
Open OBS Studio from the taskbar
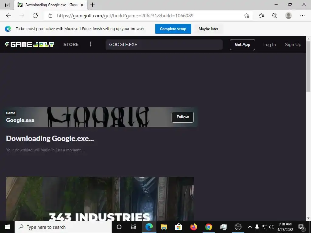238,227
